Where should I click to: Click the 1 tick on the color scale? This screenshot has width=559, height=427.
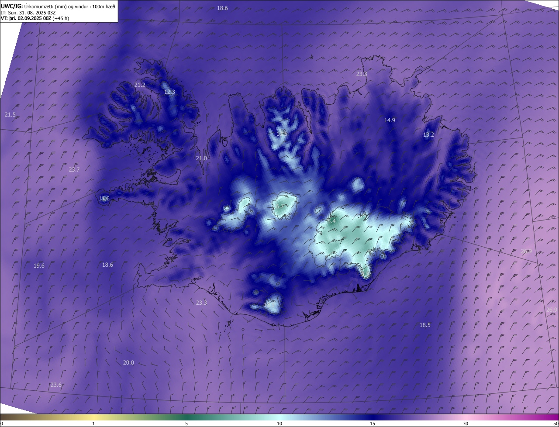point(93,424)
